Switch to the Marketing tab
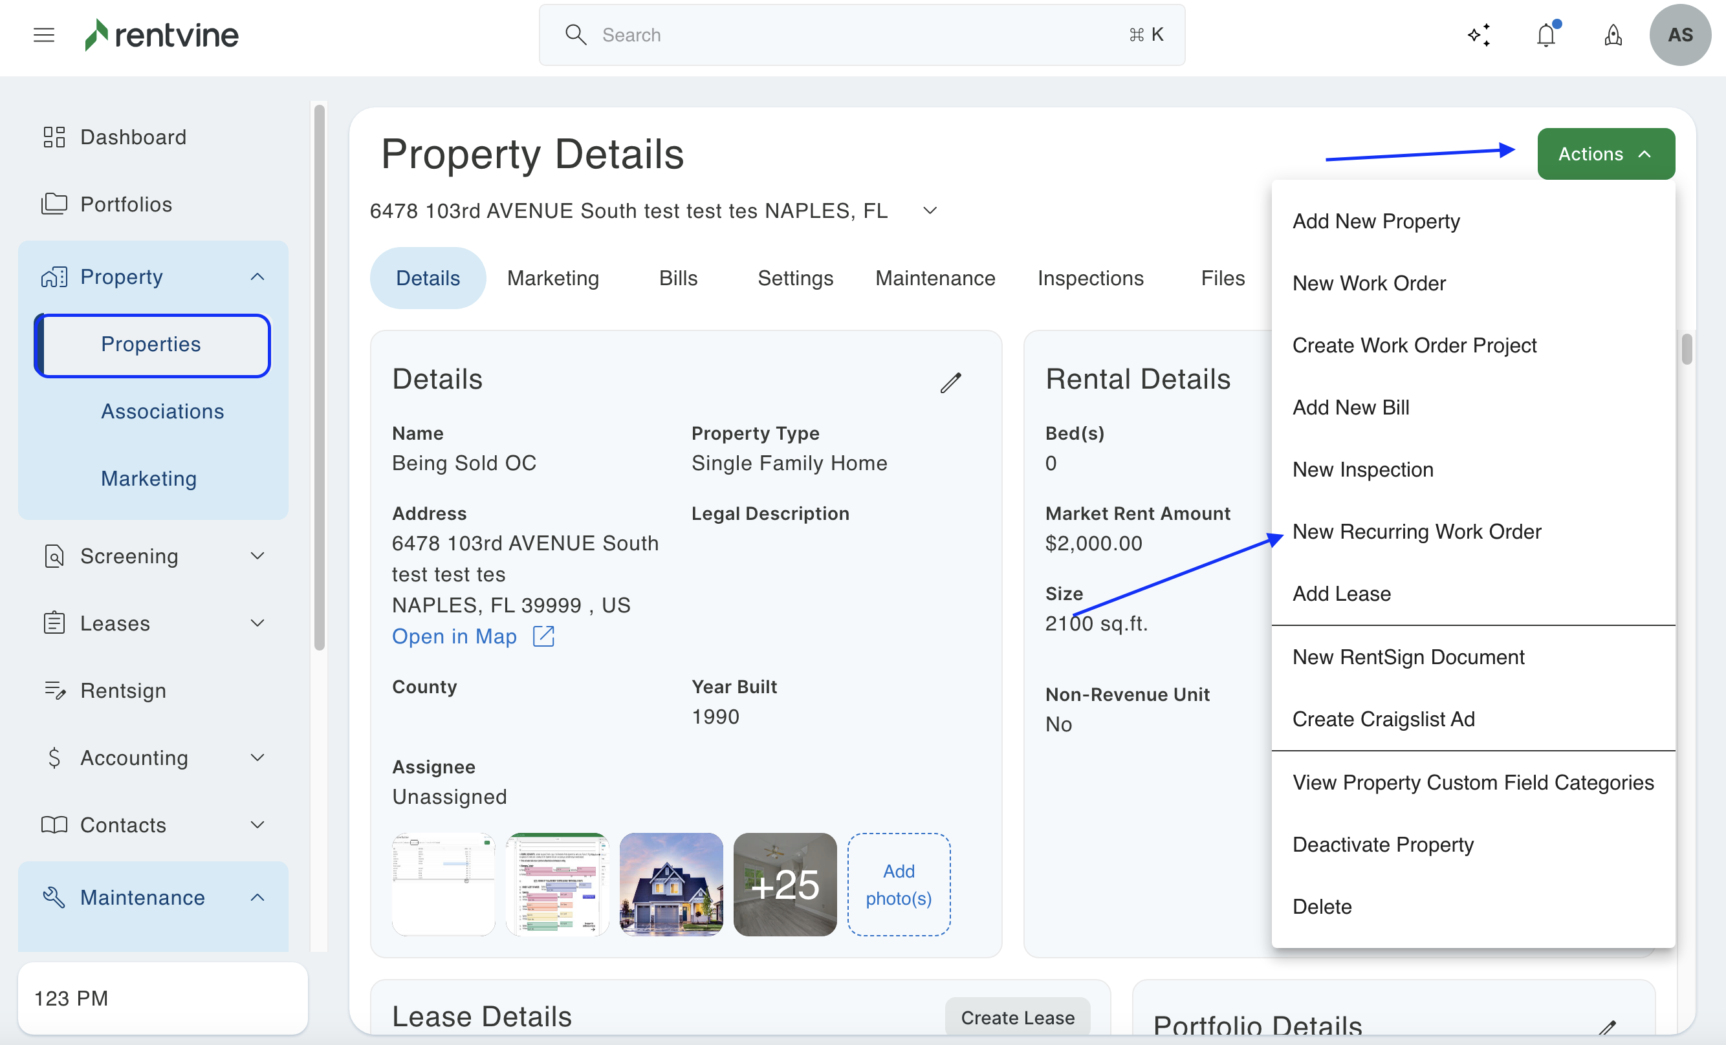The height and width of the screenshot is (1045, 1726). pos(552,278)
